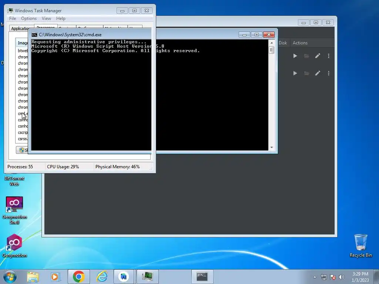This screenshot has width=379, height=284.
Task: Open Action Center flag tray icon
Action: pos(333,277)
